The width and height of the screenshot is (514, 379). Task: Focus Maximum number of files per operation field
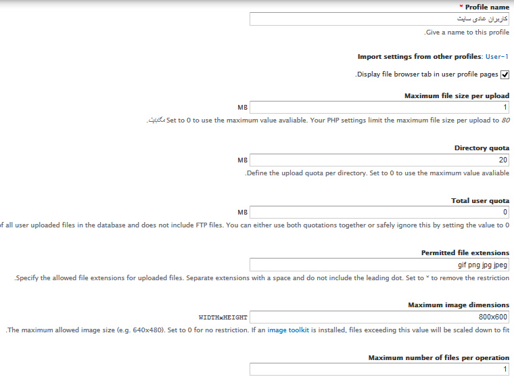tap(379, 369)
